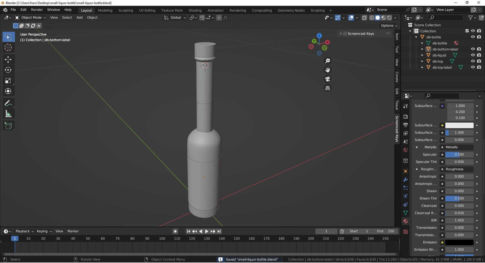The width and height of the screenshot is (485, 263).
Task: Open the Modifier wrench properties tab
Action: tap(405, 179)
